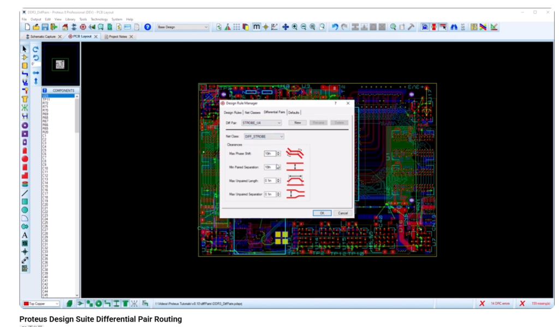Open the Net Class DIFF_STROBE dropdown
Screen dimensions: 559x327
(x=264, y=137)
